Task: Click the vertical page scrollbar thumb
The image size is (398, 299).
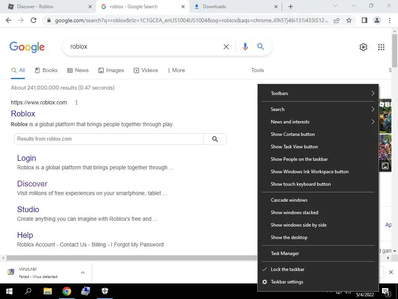Action: [x=395, y=51]
